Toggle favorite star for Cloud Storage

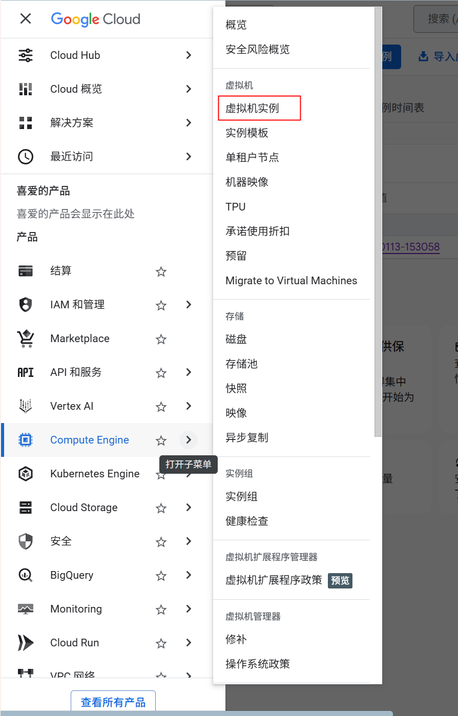click(x=161, y=508)
